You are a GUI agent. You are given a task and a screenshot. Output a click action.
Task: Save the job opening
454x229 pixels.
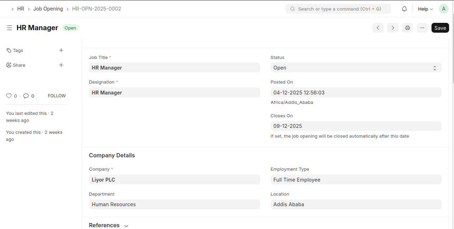pyautogui.click(x=440, y=28)
